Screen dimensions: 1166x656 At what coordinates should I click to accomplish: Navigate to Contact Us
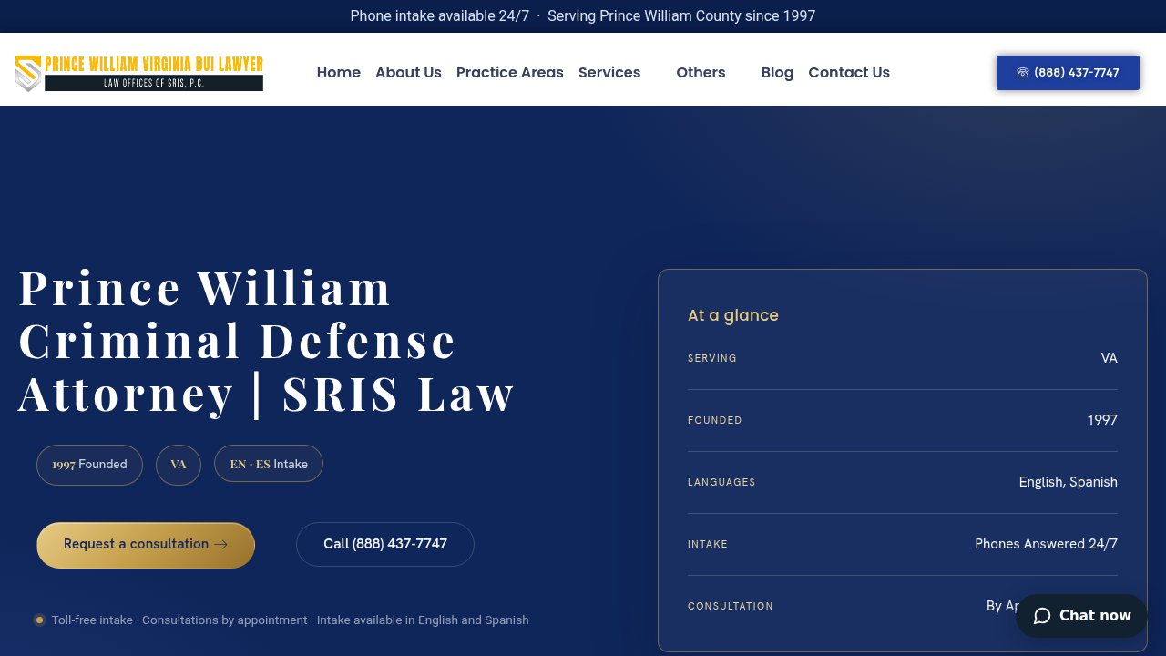849,73
